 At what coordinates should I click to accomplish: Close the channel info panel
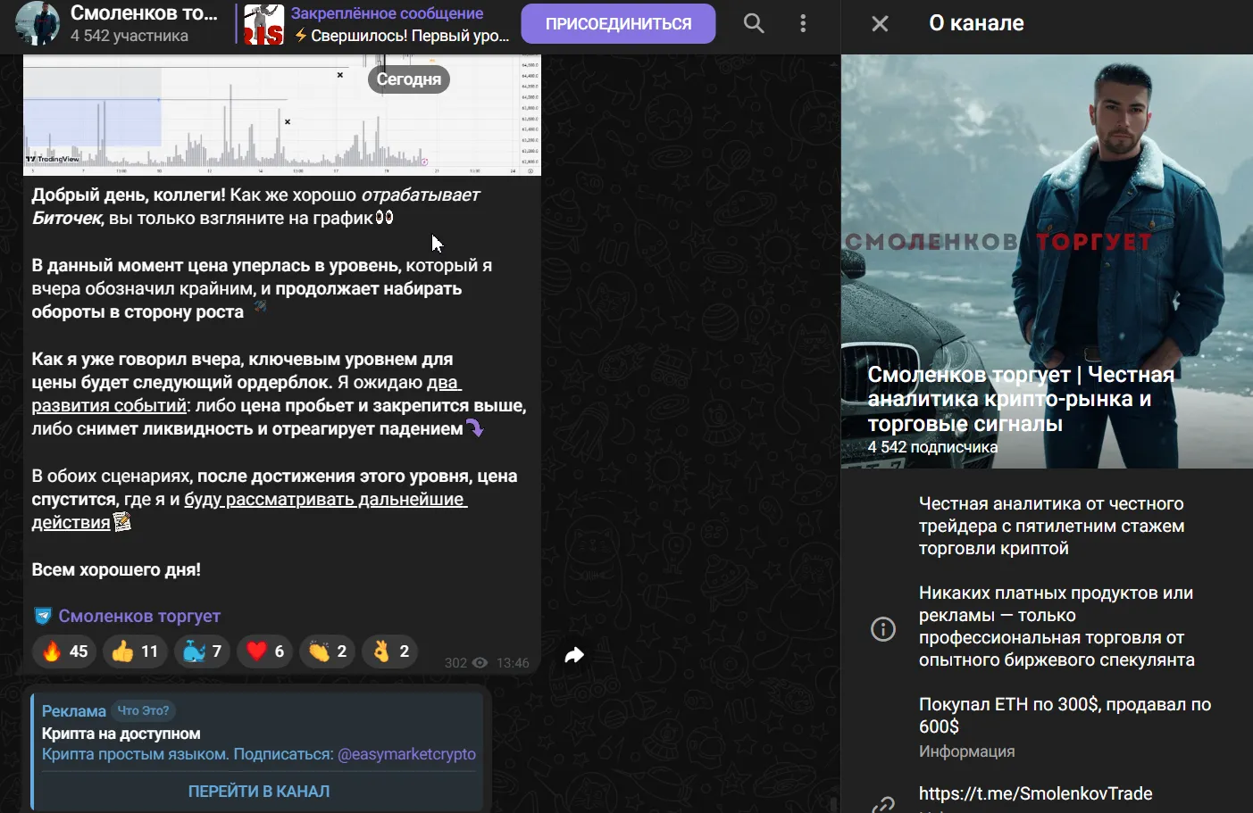coord(880,24)
